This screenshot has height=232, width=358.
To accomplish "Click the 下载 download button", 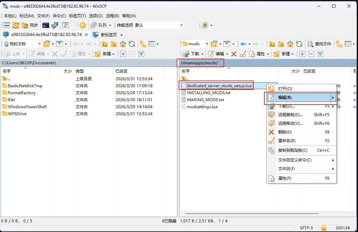I will point(191,54).
